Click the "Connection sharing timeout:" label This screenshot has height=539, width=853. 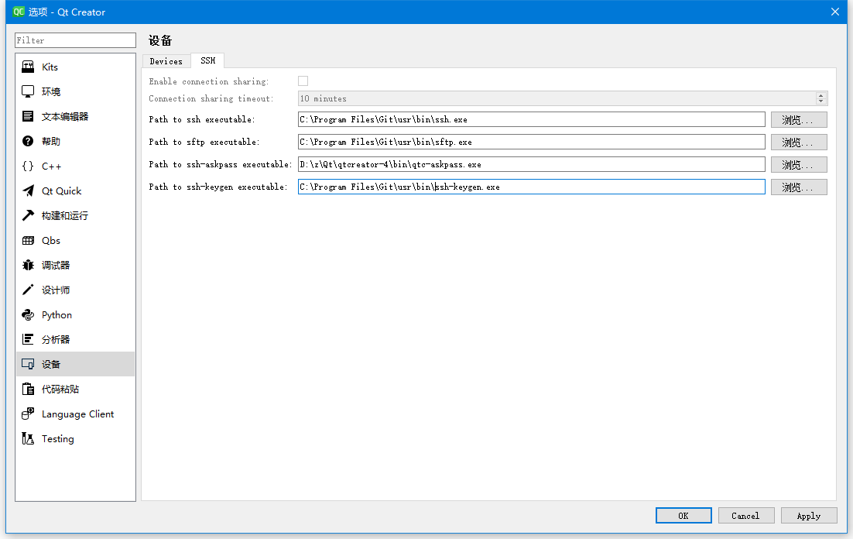click(211, 98)
